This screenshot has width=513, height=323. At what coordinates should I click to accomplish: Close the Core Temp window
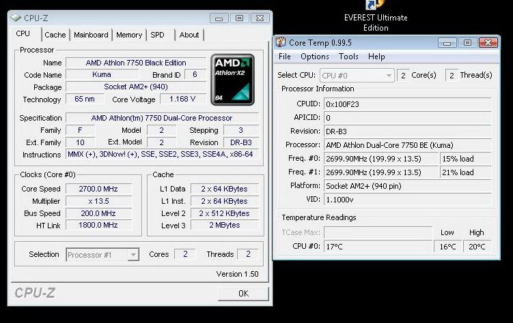pyautogui.click(x=488, y=43)
